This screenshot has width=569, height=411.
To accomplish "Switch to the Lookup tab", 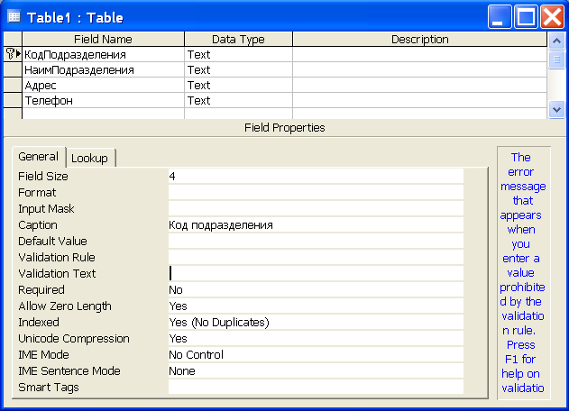I will (x=89, y=158).
